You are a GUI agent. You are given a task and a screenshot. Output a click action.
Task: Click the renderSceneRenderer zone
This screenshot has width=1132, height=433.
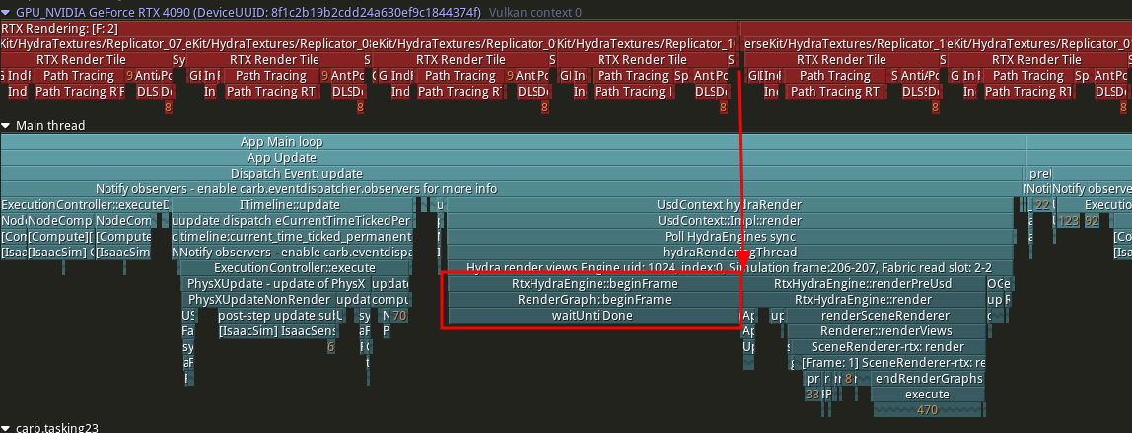[x=886, y=316]
